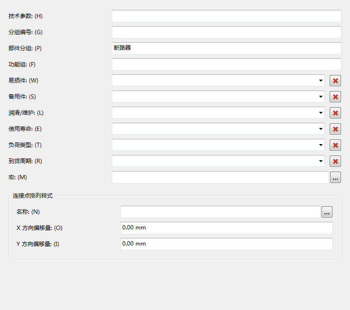Expand the 到货周期 dropdown
350x310 pixels.
pyautogui.click(x=321, y=161)
